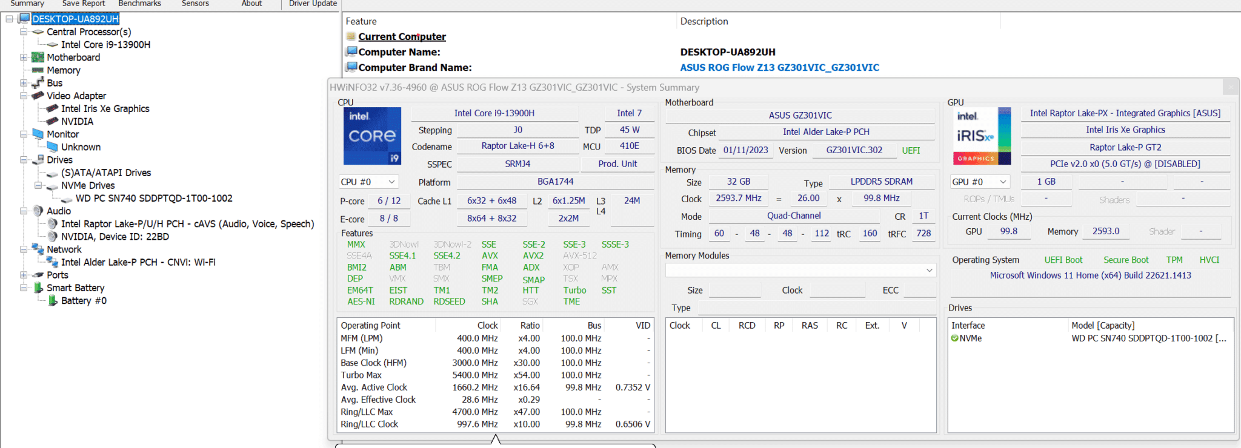Click the green status icon beside NVMe interface

[955, 338]
